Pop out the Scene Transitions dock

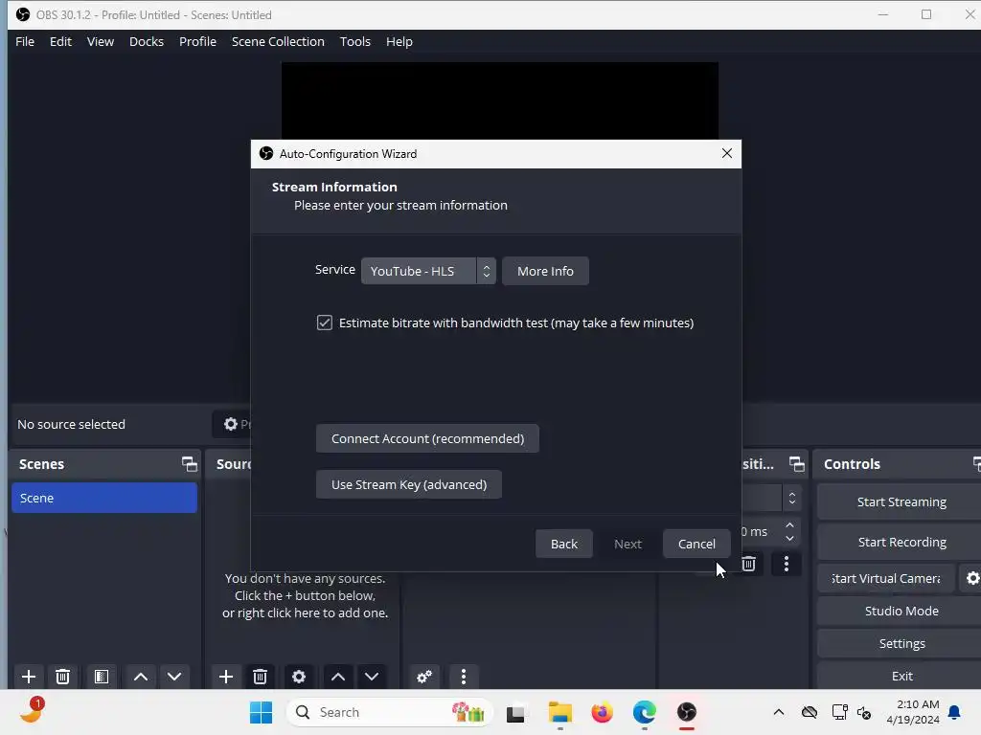click(x=796, y=464)
